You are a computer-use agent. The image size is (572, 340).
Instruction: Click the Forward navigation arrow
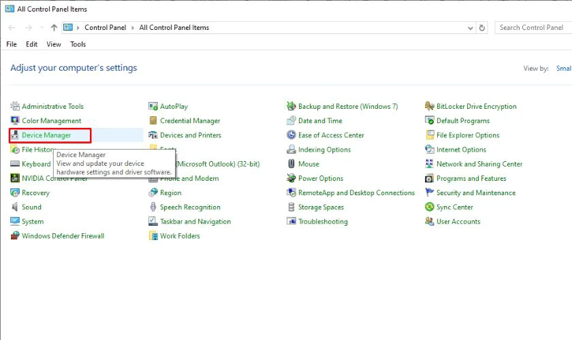(x=29, y=28)
